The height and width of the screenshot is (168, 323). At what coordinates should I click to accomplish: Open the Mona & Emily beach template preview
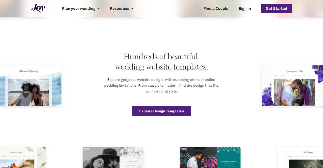click(30, 86)
